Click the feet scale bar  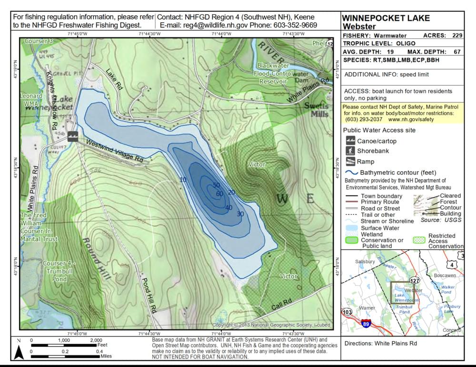point(63,346)
